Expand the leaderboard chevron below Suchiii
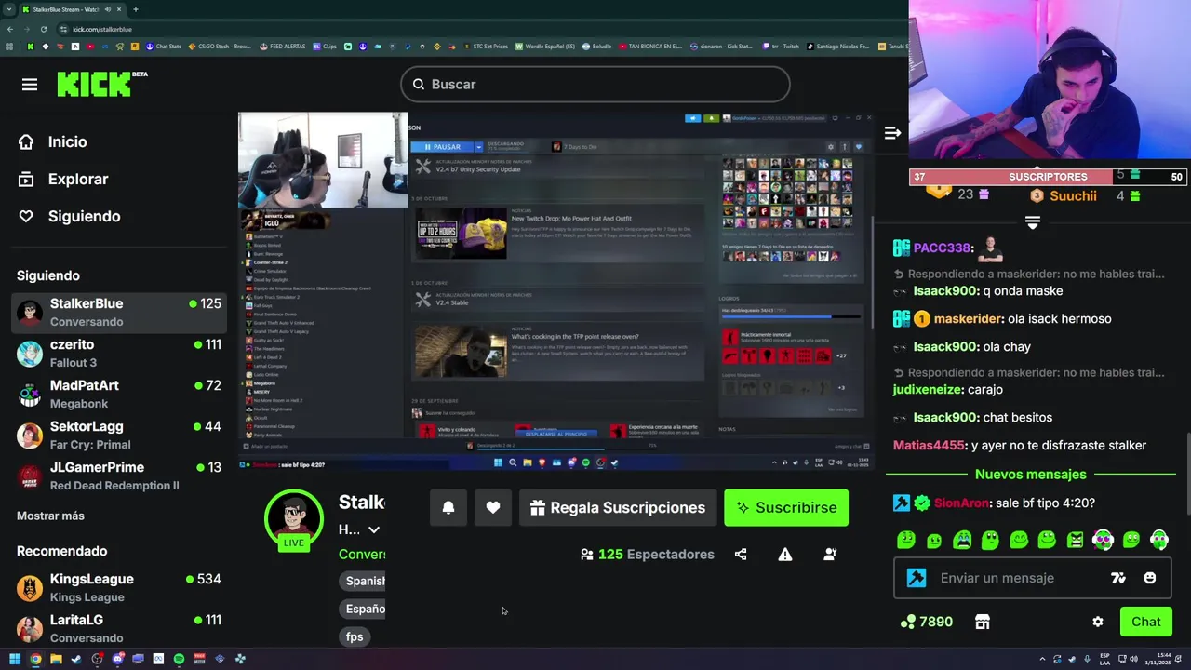Viewport: 1191px width, 670px height. [1032, 221]
